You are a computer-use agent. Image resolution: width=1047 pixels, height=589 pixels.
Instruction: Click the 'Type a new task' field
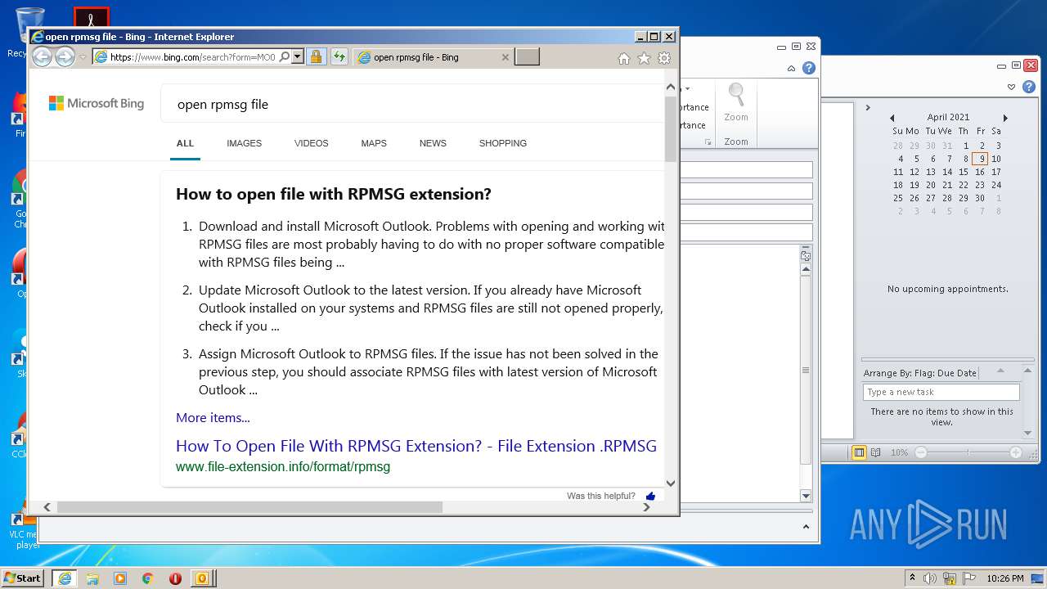pos(941,392)
